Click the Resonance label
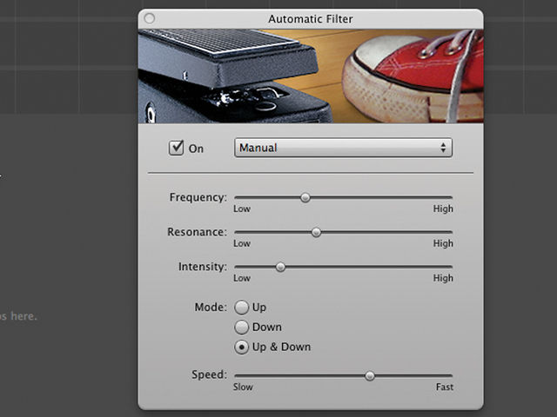Image resolution: width=557 pixels, height=417 pixels. (197, 232)
